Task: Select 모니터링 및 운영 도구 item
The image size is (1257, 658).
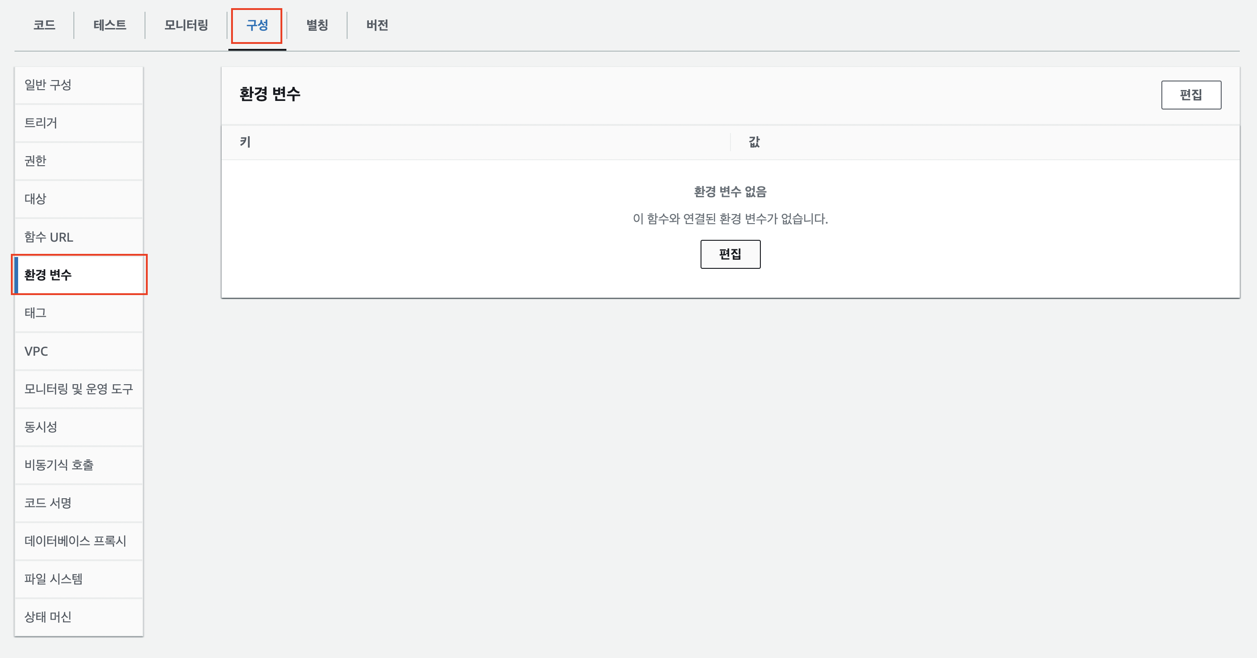Action: [x=78, y=389]
